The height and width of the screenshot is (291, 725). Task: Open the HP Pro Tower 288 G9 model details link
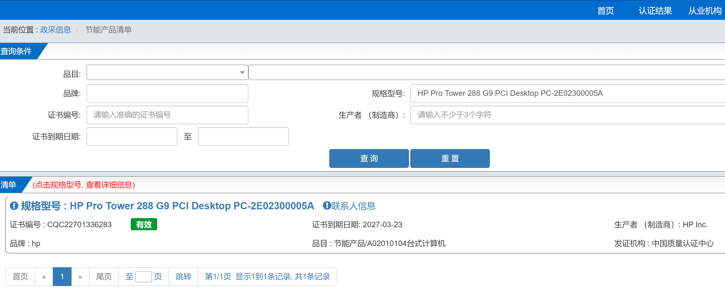coord(167,206)
